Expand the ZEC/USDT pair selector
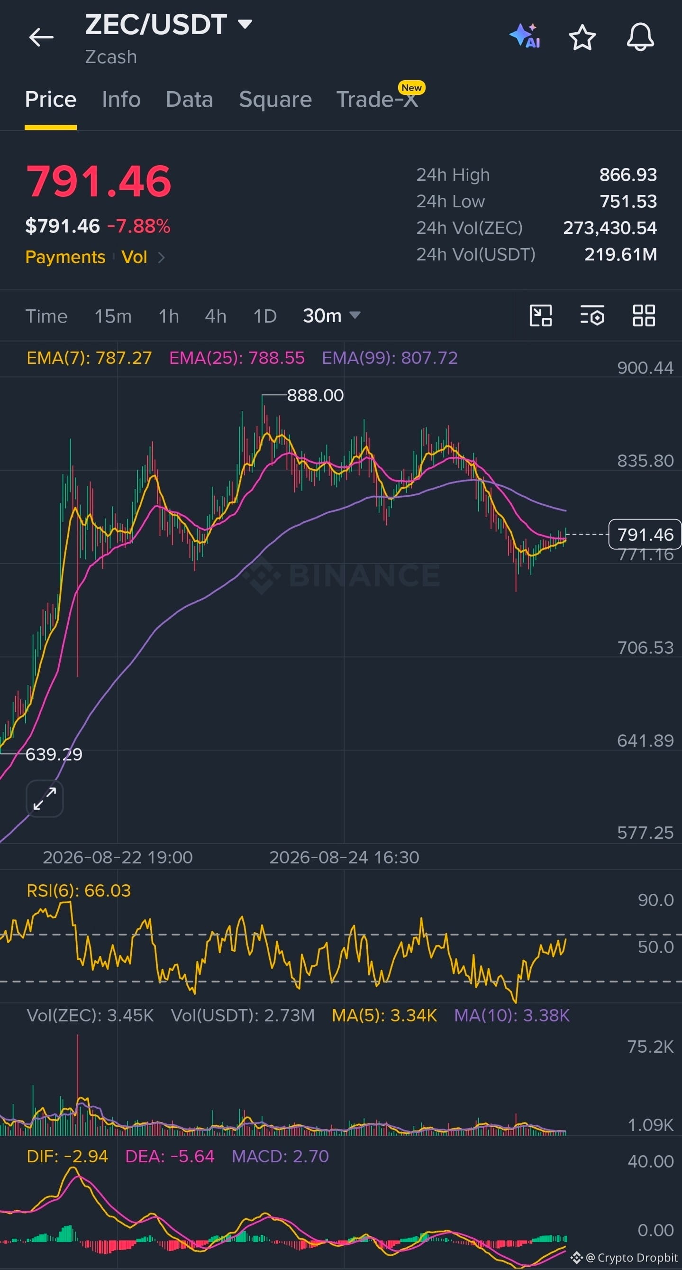 pos(245,24)
